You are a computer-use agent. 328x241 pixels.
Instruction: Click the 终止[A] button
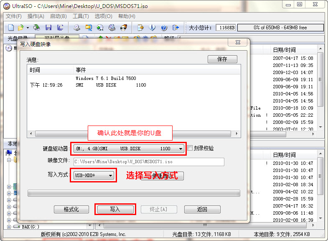(159, 209)
